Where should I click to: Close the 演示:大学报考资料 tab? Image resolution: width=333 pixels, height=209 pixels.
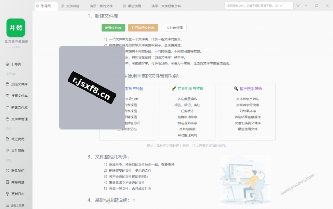coord(183,6)
